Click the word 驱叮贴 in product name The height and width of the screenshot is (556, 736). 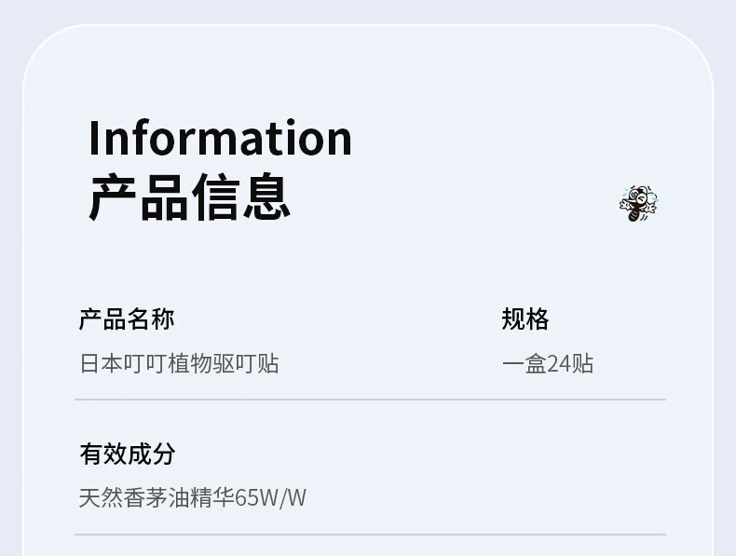246,363
